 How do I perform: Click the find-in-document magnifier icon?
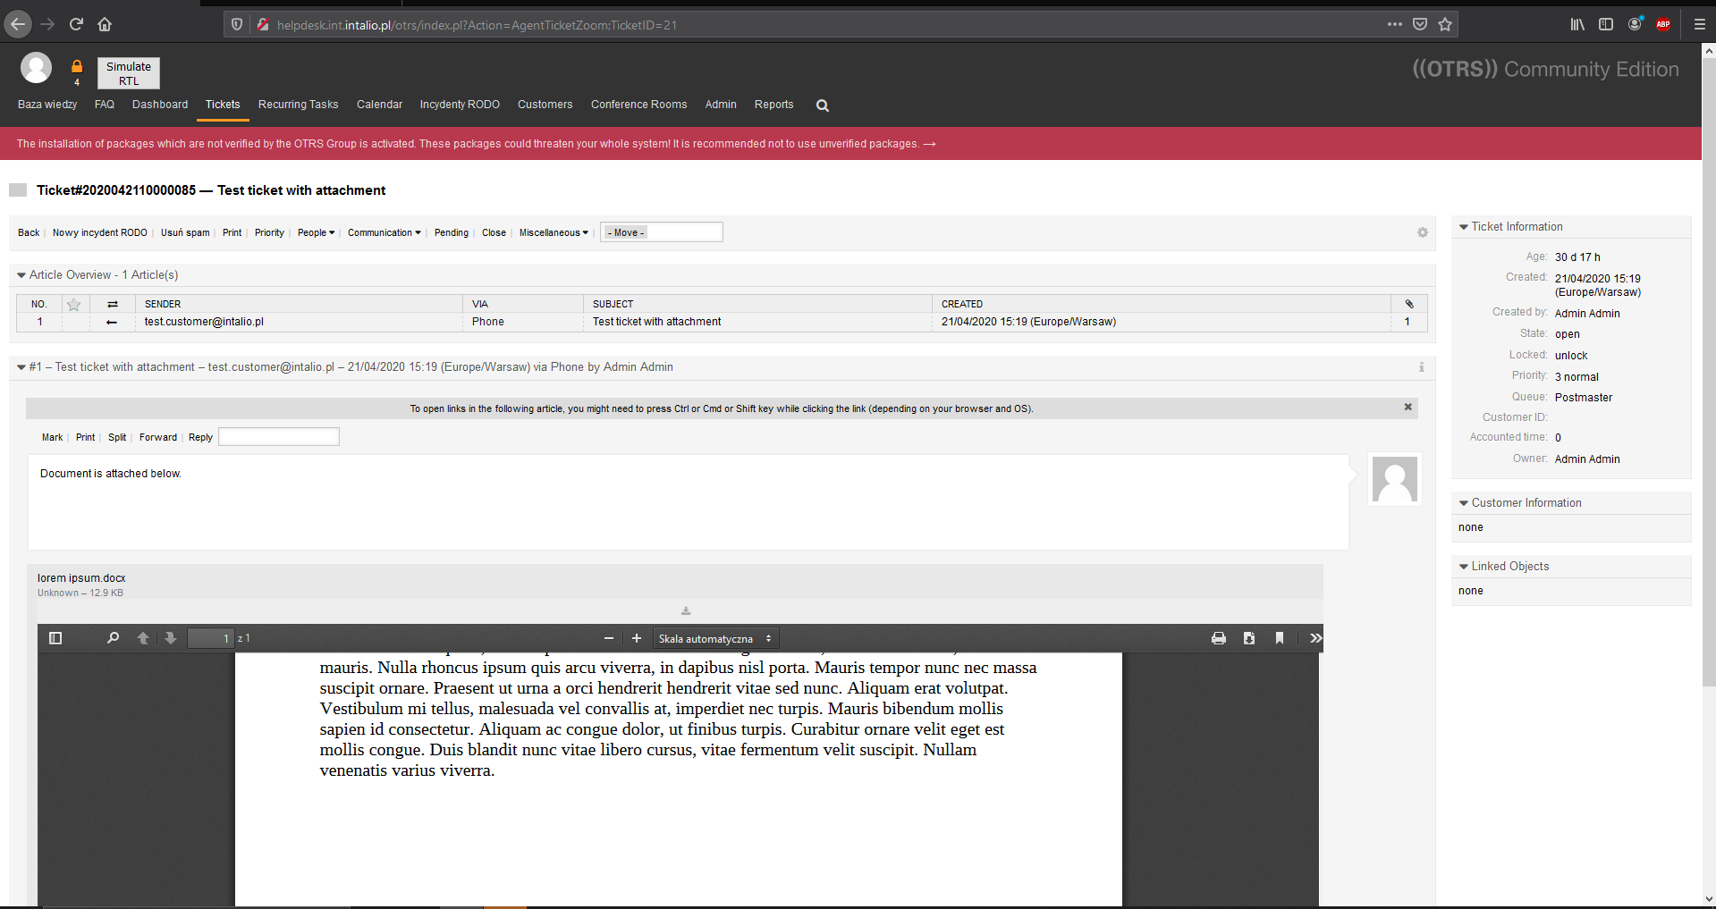click(113, 638)
